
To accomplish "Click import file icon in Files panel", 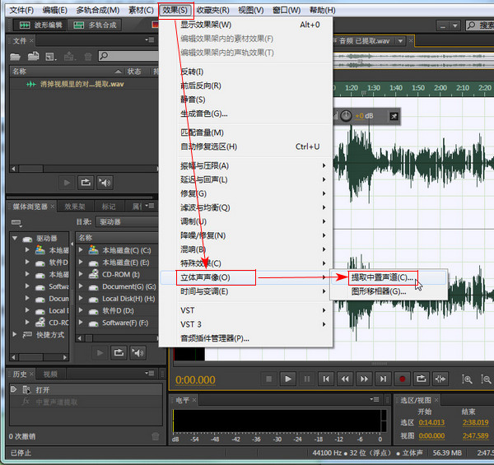I will pos(33,56).
